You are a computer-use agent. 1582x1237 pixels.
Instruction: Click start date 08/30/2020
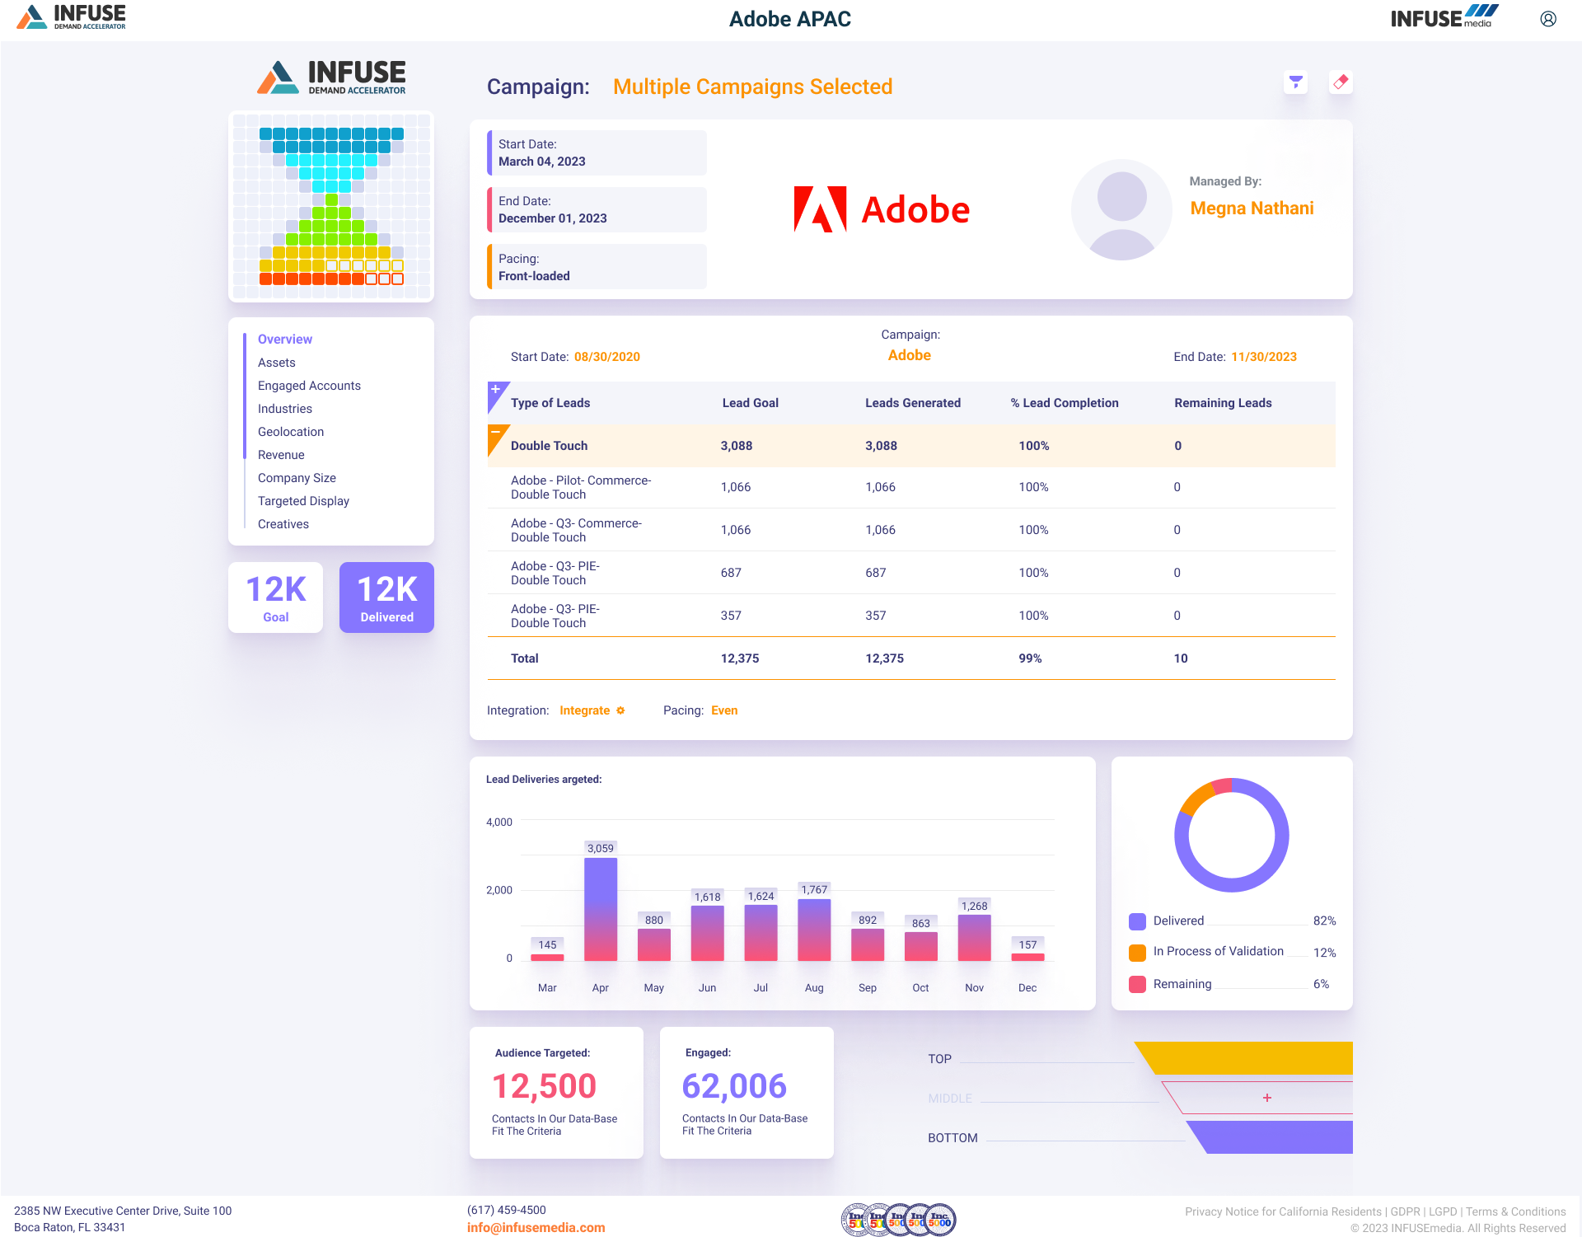(x=606, y=357)
